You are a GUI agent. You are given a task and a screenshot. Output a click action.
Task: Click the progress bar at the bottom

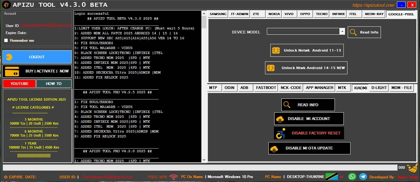pyautogui.click(x=200, y=168)
